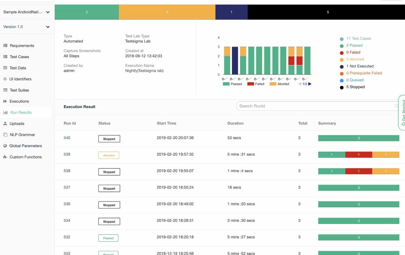Toggle the Passed legend entry
Image resolution: width=405 pixels, height=255 pixels.
click(232, 84)
